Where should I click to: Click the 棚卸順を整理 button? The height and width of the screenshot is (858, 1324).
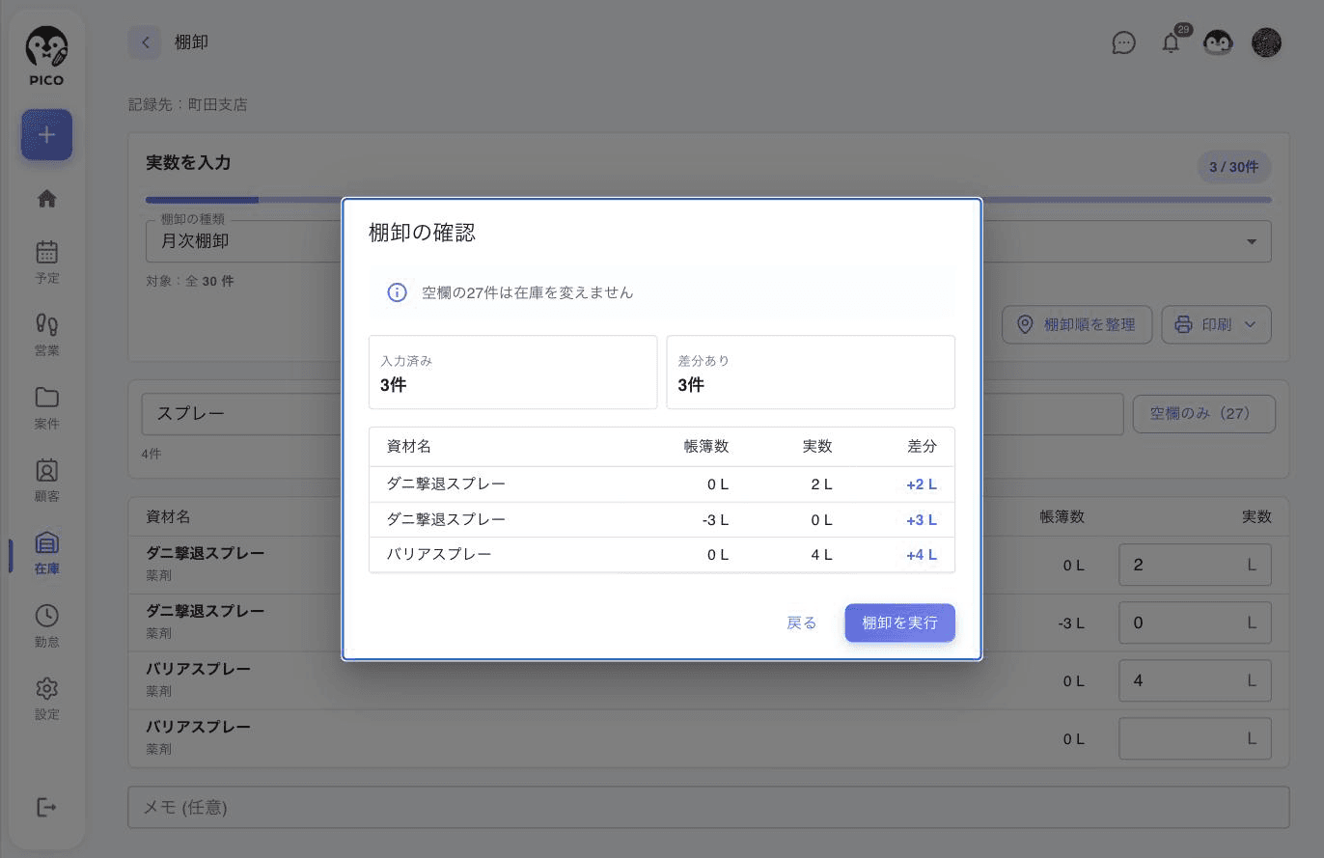click(1077, 324)
